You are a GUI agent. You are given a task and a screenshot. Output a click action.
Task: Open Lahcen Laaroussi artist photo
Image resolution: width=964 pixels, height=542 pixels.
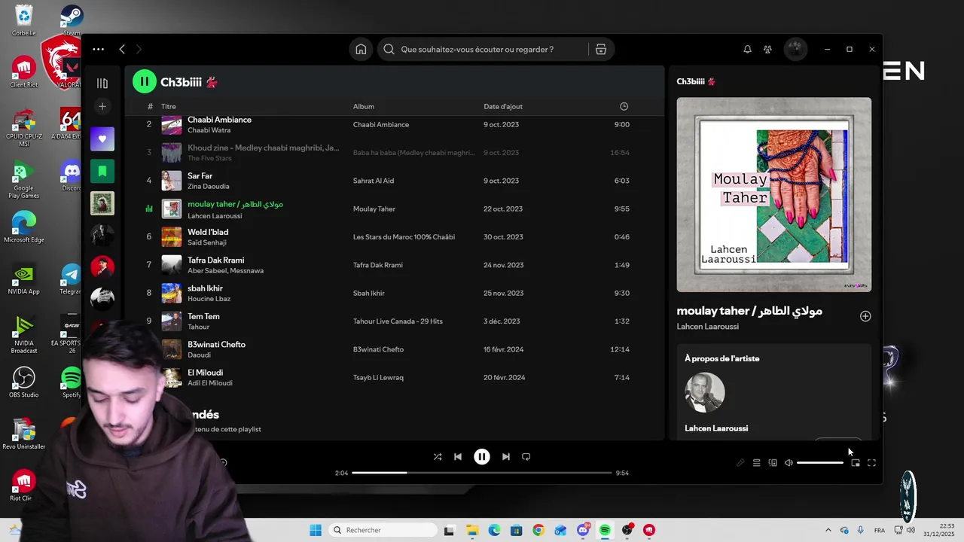(705, 392)
